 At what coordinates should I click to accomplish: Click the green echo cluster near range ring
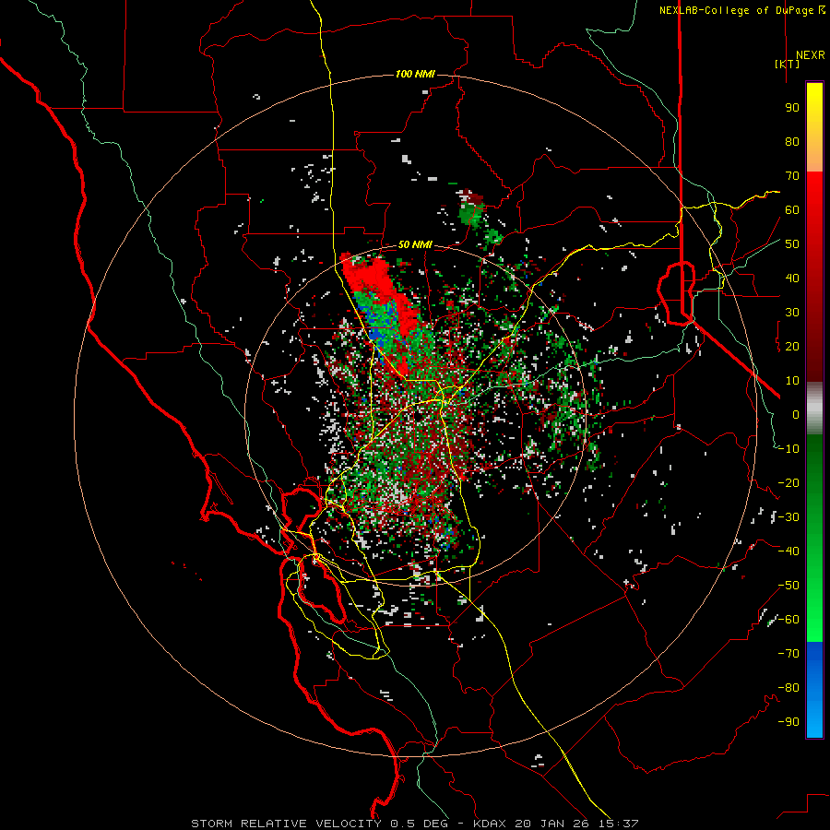click(471, 213)
